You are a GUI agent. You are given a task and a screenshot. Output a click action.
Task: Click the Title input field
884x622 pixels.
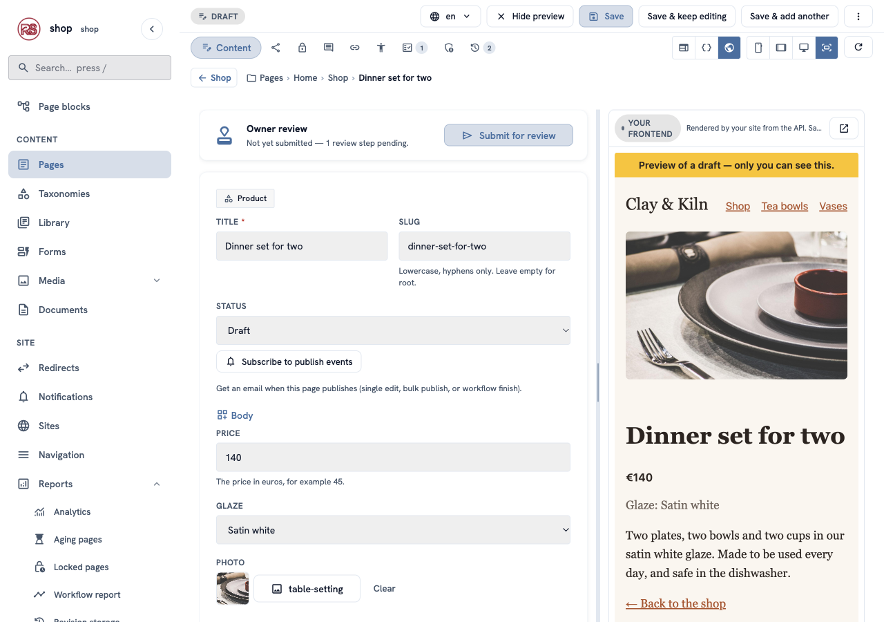pyautogui.click(x=302, y=246)
